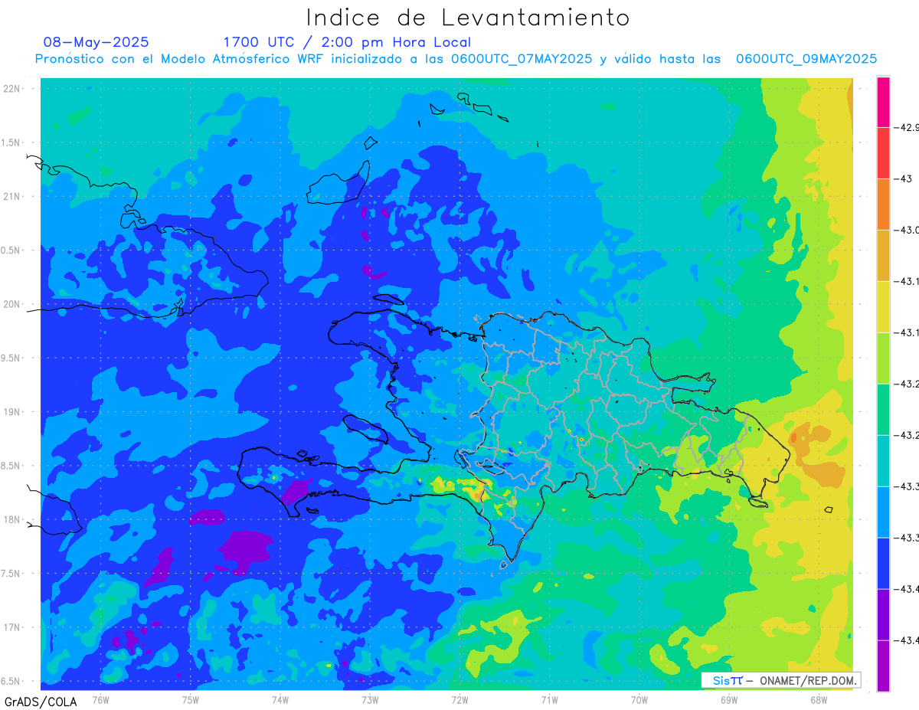The height and width of the screenshot is (710, 919).
Task: Click the '74W' longitude label
Action: [280, 699]
